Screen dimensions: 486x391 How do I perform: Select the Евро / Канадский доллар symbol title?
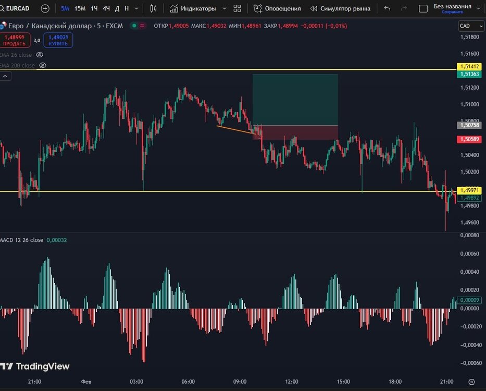coord(50,26)
